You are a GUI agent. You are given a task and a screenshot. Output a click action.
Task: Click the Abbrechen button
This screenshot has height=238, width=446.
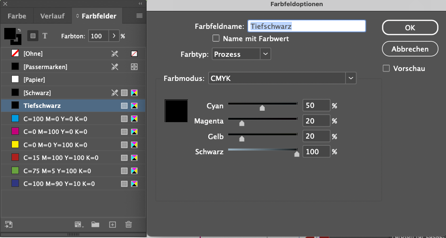click(410, 49)
